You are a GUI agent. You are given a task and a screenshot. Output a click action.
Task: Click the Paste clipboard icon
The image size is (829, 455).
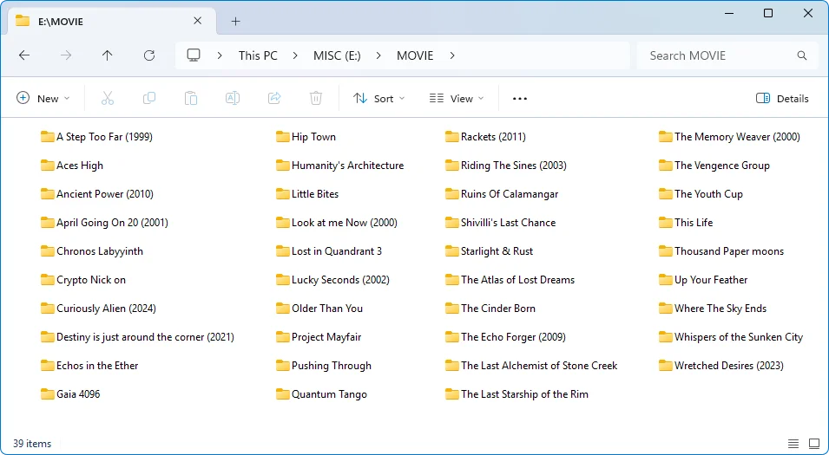pyautogui.click(x=191, y=98)
